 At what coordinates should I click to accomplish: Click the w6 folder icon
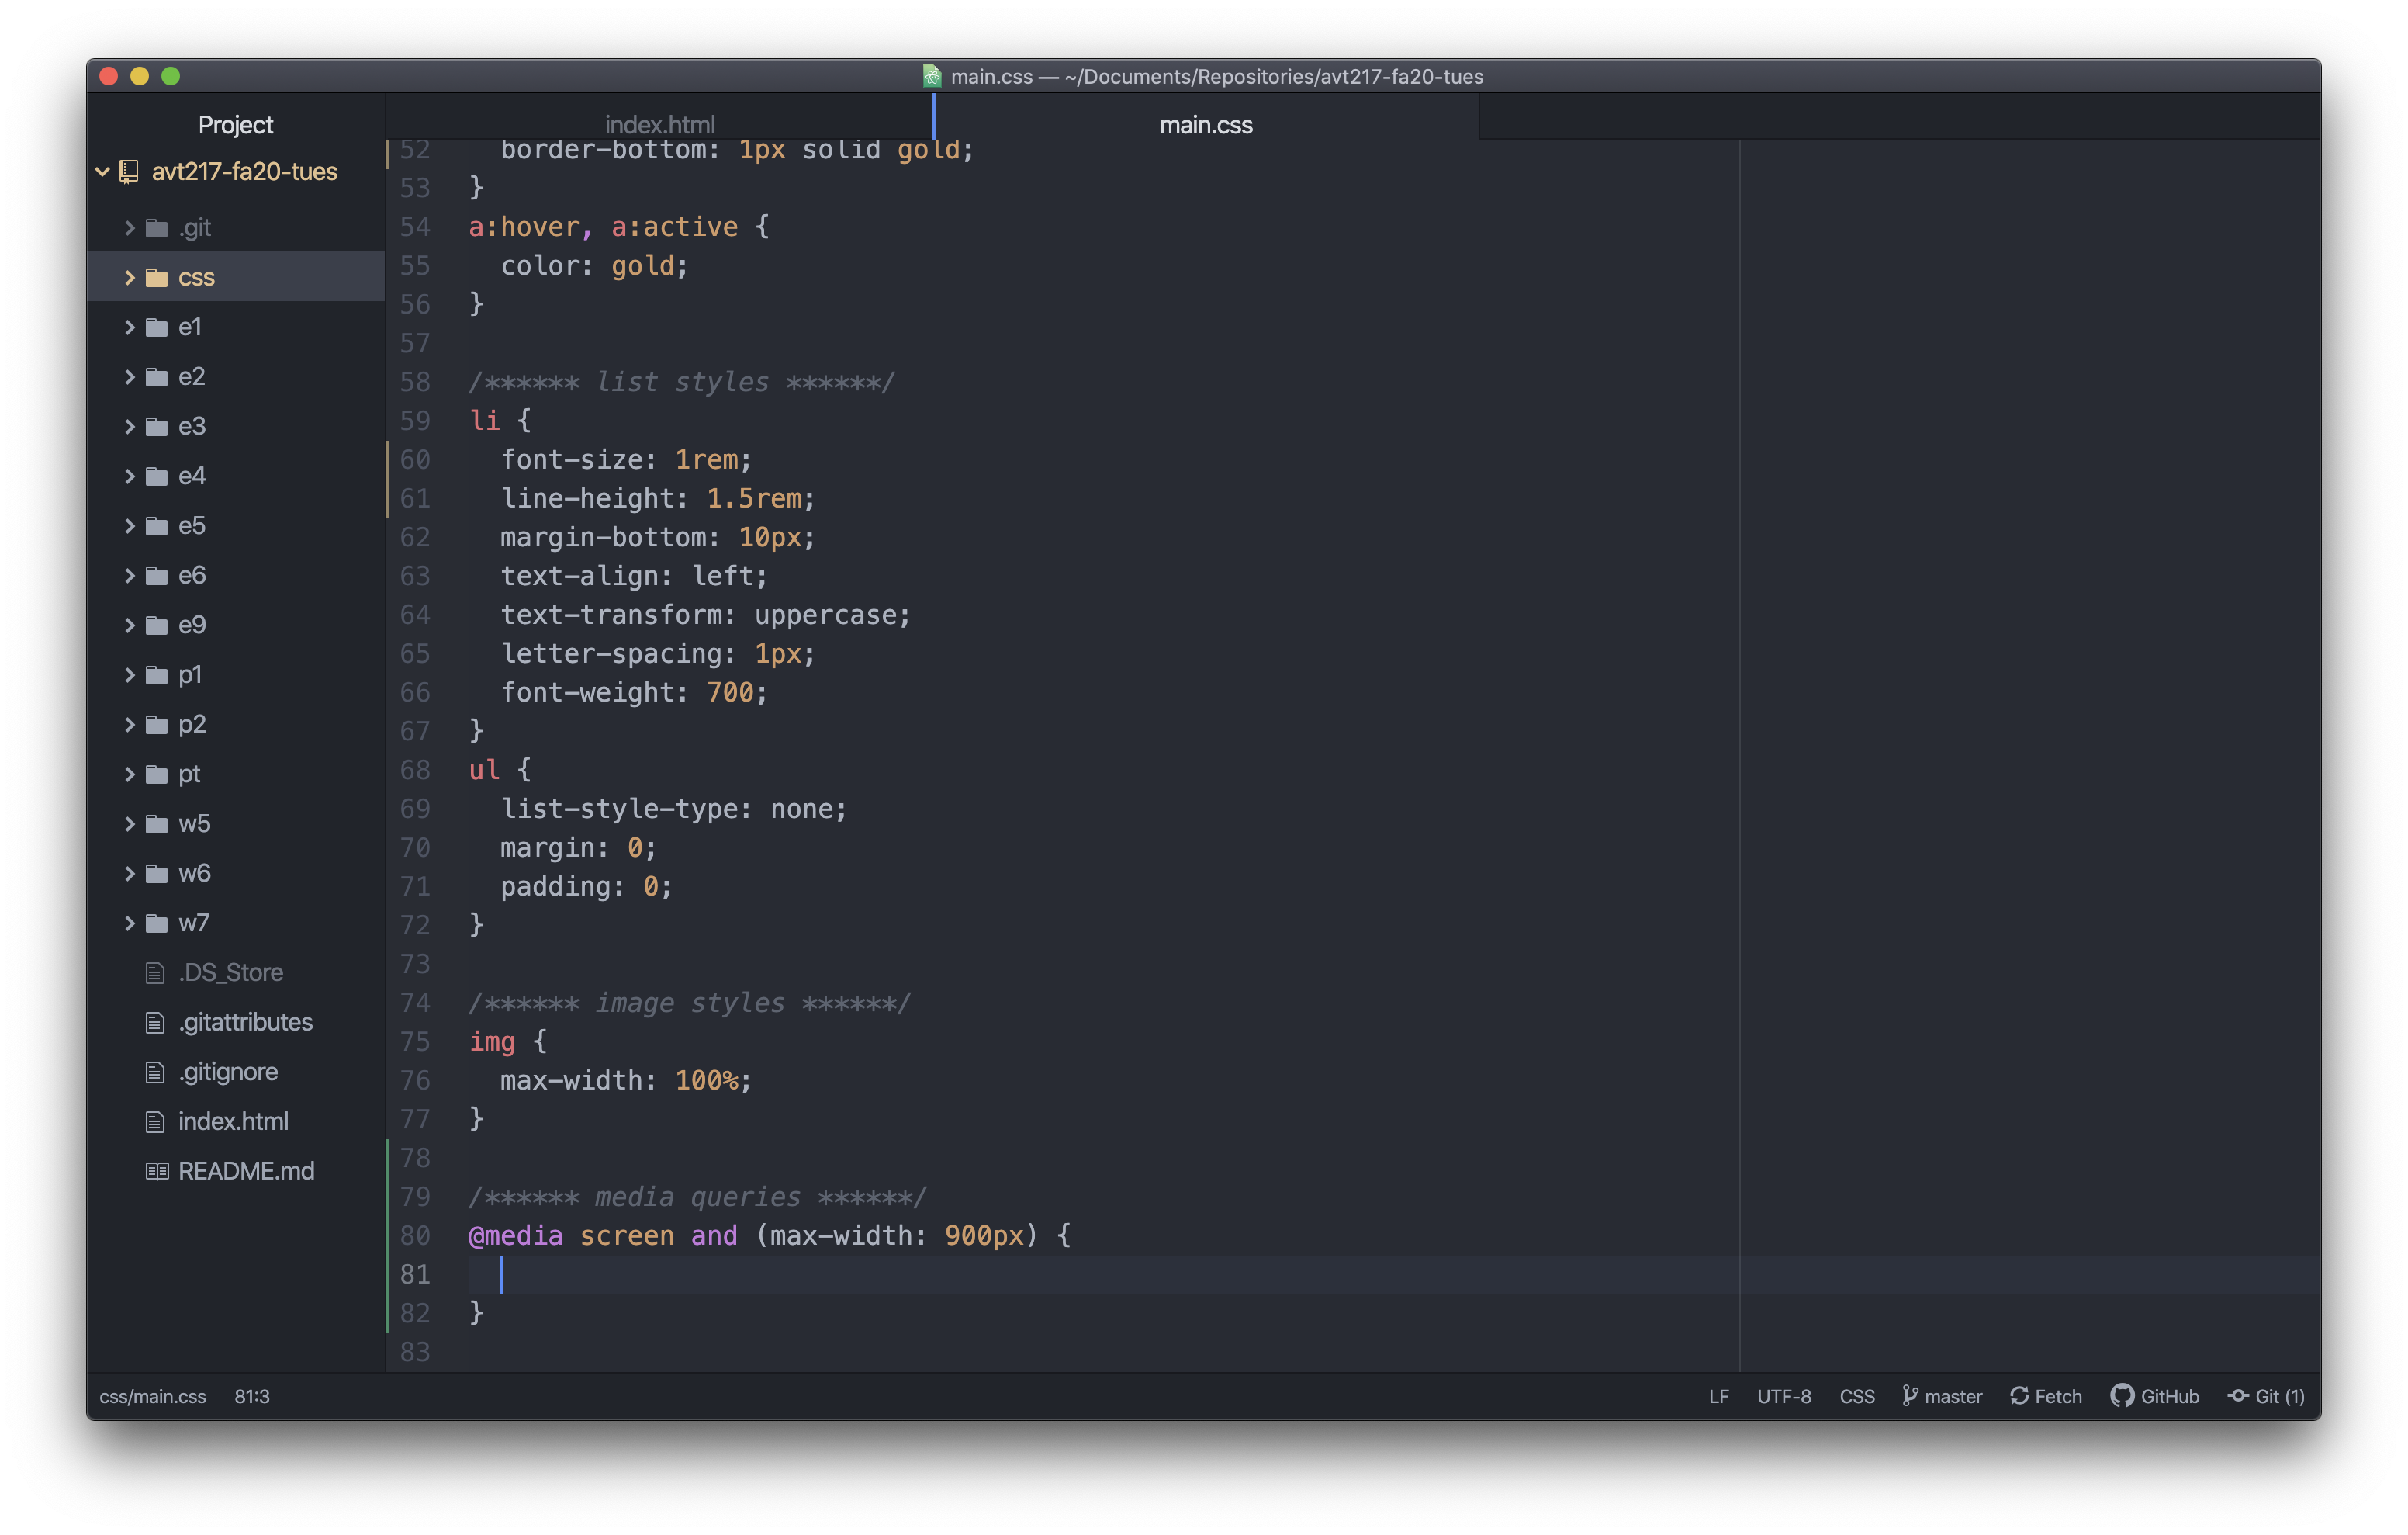pos(157,874)
